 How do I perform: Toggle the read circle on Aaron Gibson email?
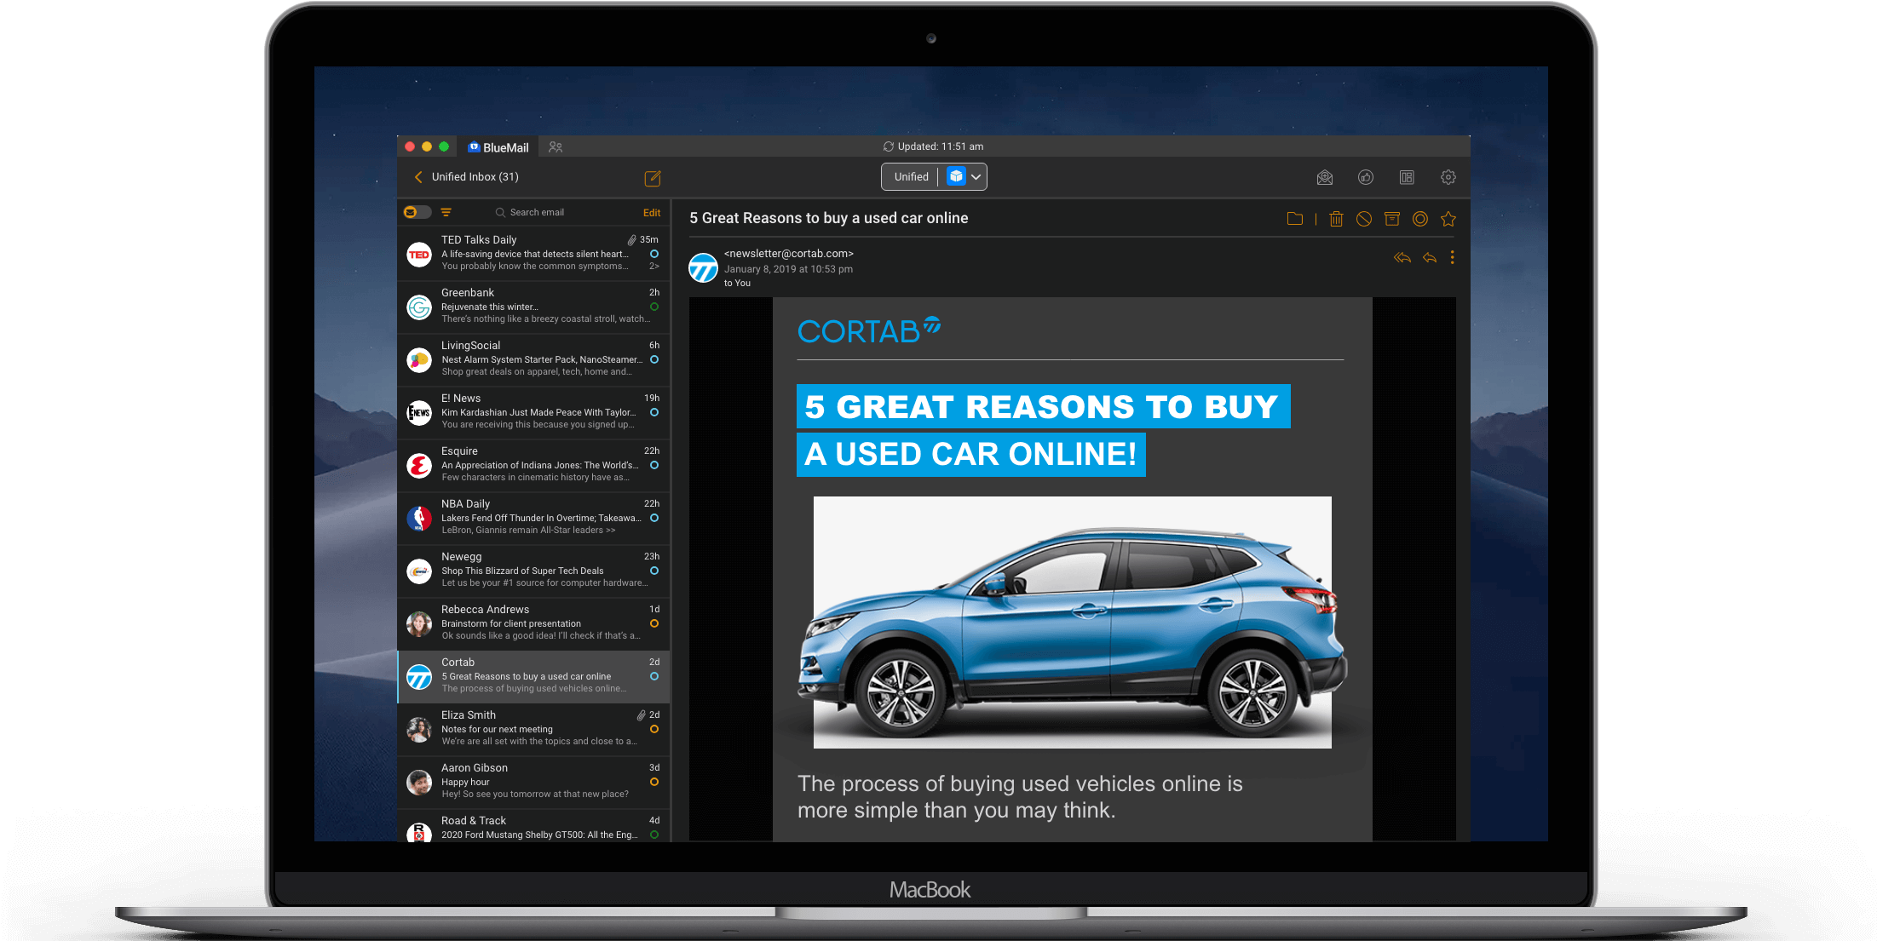point(654,782)
